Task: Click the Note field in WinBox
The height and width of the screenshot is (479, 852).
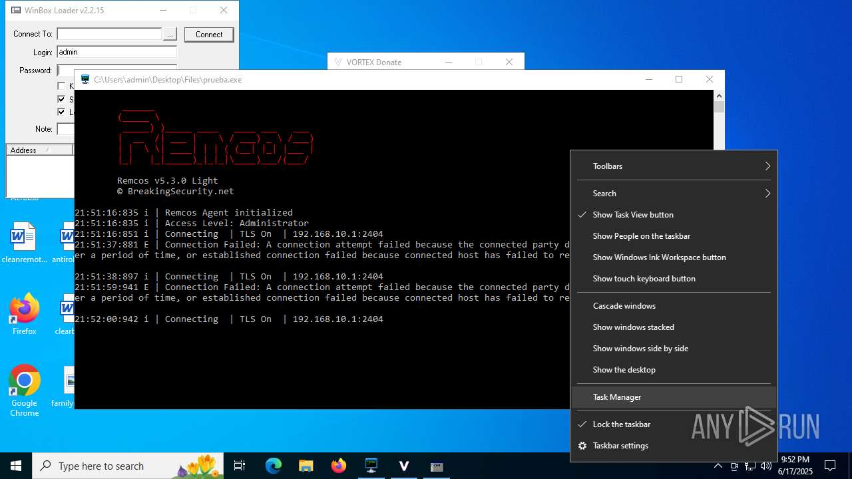Action: (65, 129)
